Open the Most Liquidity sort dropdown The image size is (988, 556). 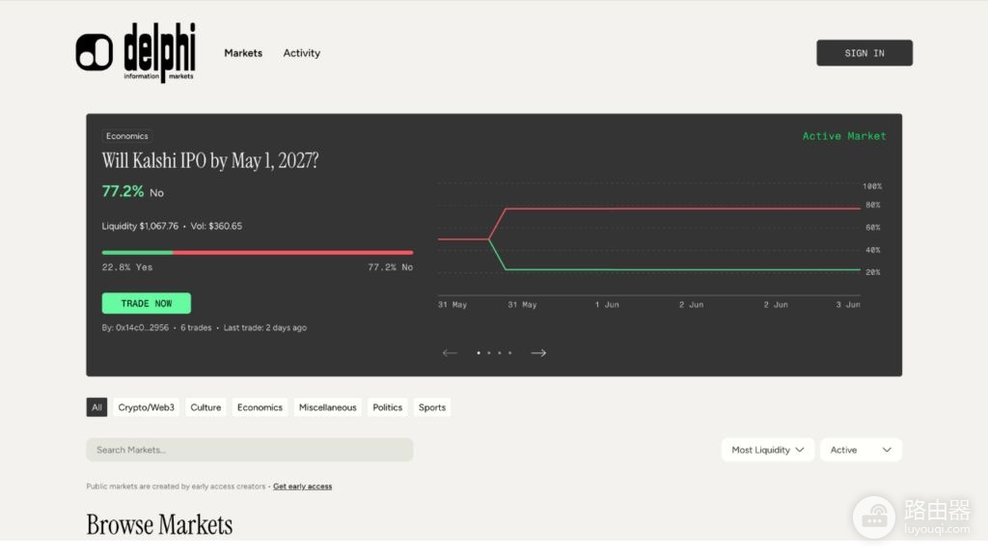(767, 450)
